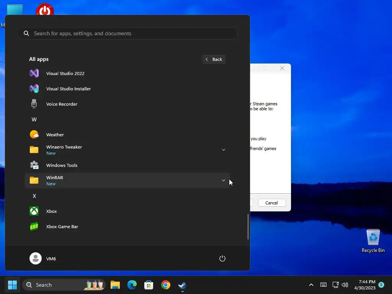Click the All apps list scrollbar
The height and width of the screenshot is (294, 392).
coord(248,227)
